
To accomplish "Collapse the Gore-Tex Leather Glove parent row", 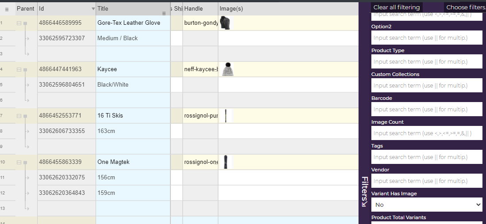I will pos(19,23).
